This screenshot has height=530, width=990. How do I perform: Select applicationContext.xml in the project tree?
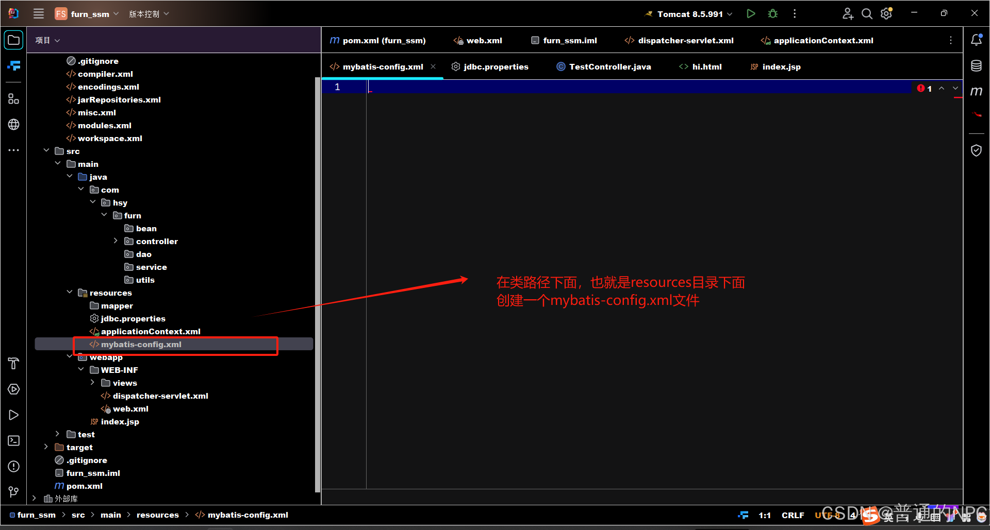[151, 331]
